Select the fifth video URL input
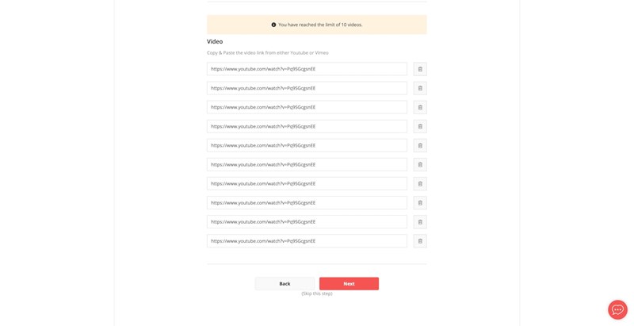This screenshot has width=634, height=326. coord(307,145)
